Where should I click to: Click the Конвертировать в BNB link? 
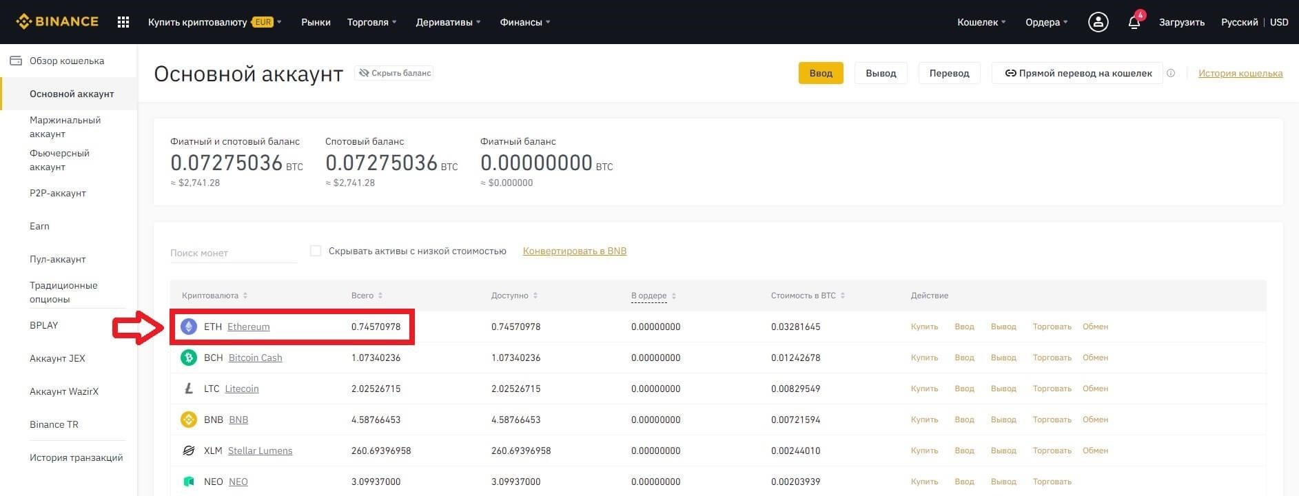(x=575, y=251)
